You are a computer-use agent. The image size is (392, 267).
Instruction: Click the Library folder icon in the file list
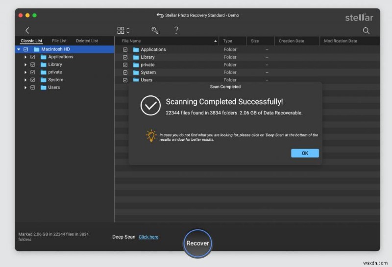pos(136,57)
